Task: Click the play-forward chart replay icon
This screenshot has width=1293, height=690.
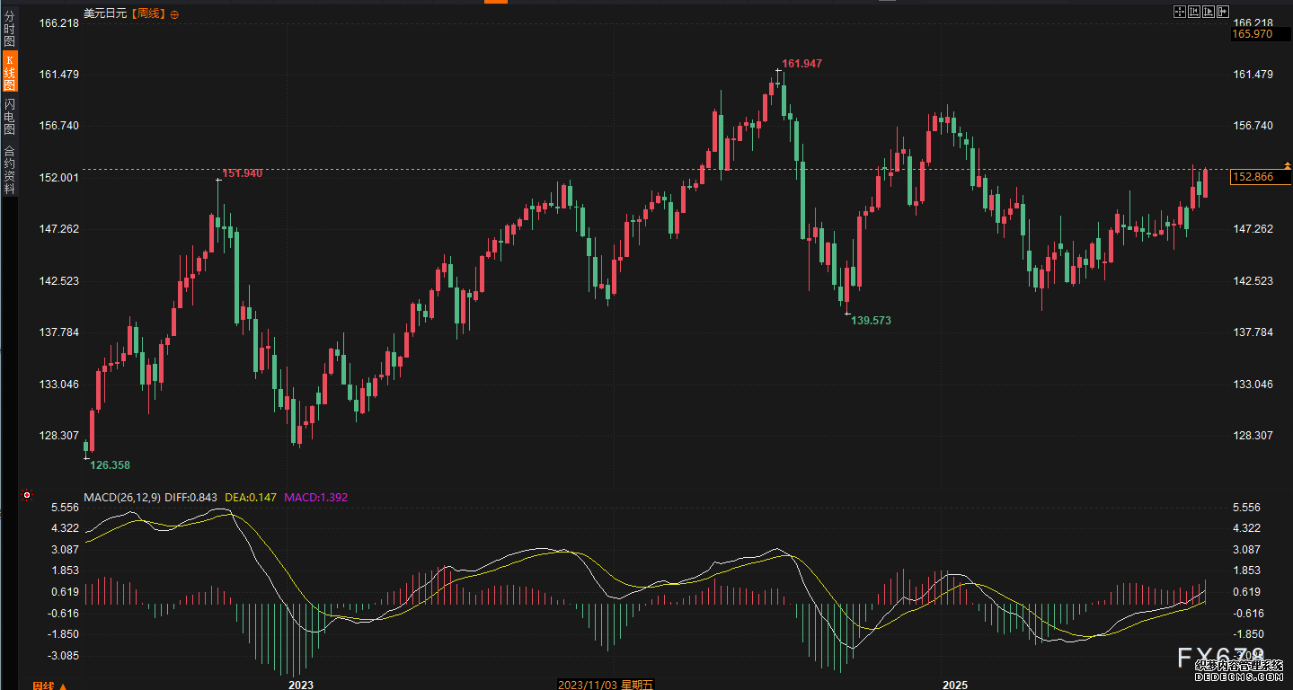Action: pos(1208,12)
